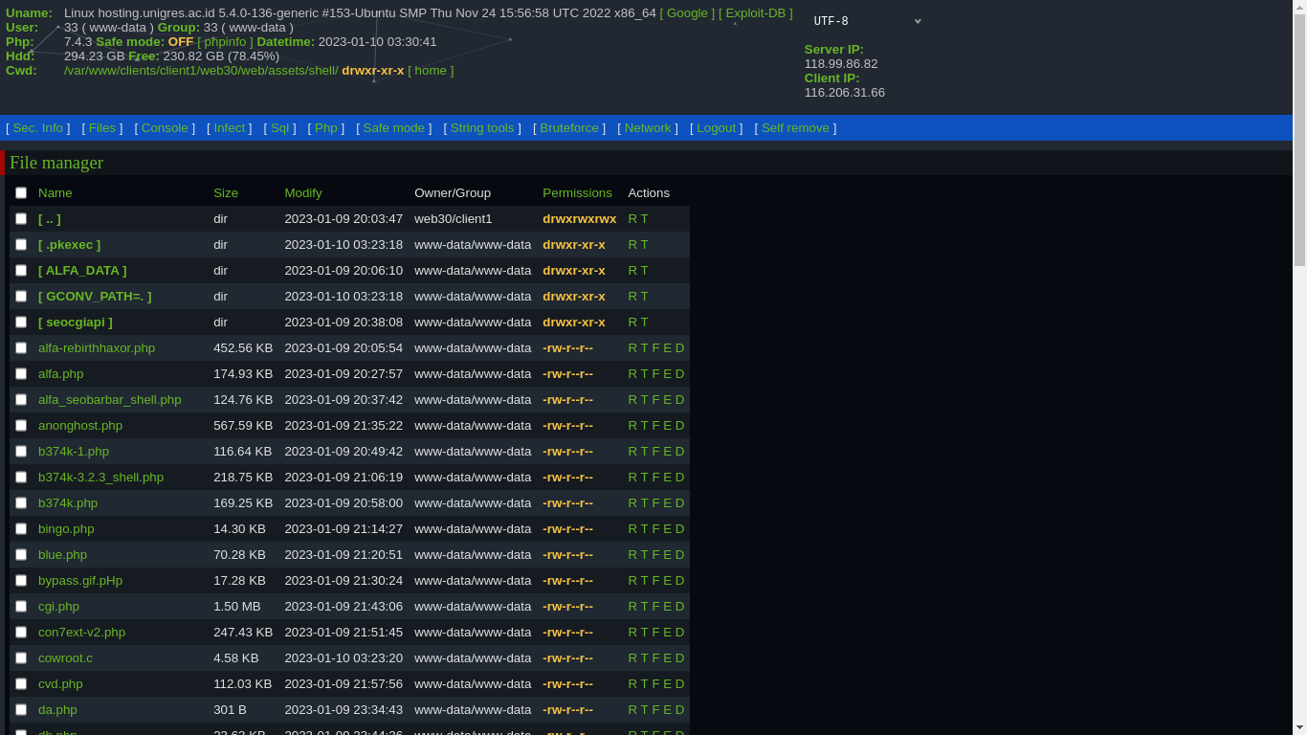Select the Infect menu item
This screenshot has height=735, width=1307.
(230, 128)
